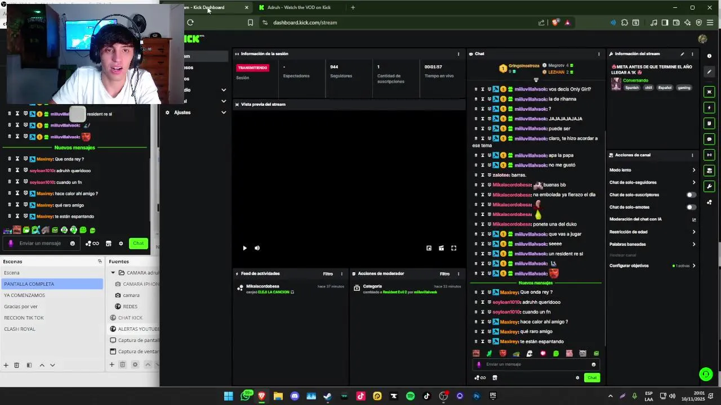Open emoji picker in OBS chat dock
Image resolution: width=721 pixels, height=405 pixels.
coord(72,244)
